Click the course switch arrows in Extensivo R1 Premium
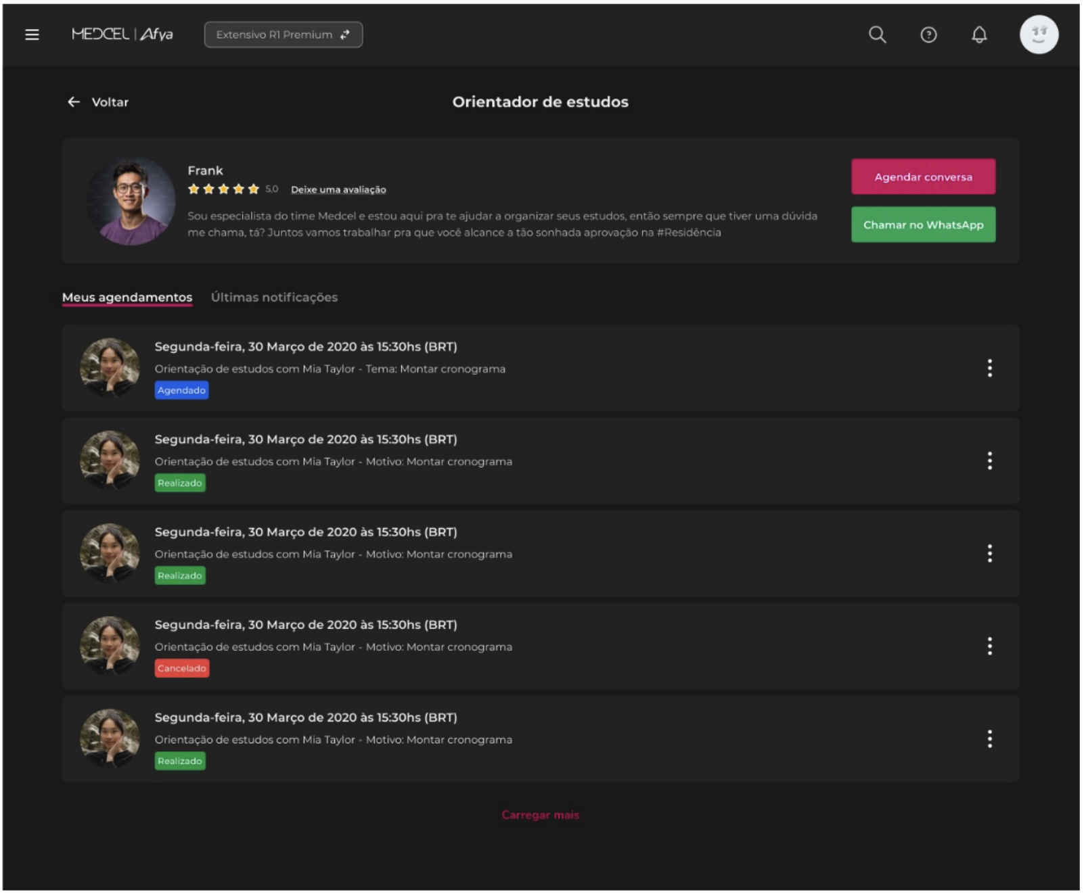The height and width of the screenshot is (894, 1084). coord(345,35)
